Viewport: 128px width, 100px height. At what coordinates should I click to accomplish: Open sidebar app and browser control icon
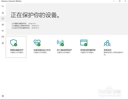point(3,37)
